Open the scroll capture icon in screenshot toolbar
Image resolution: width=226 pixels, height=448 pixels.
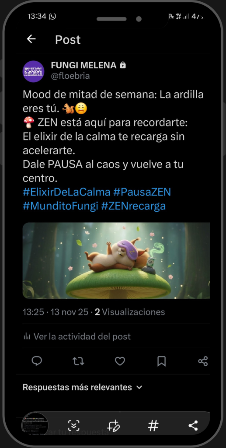(x=74, y=426)
